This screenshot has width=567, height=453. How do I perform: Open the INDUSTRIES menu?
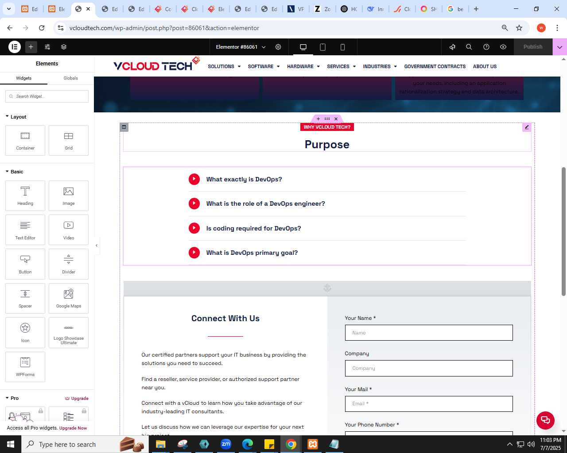pos(380,66)
